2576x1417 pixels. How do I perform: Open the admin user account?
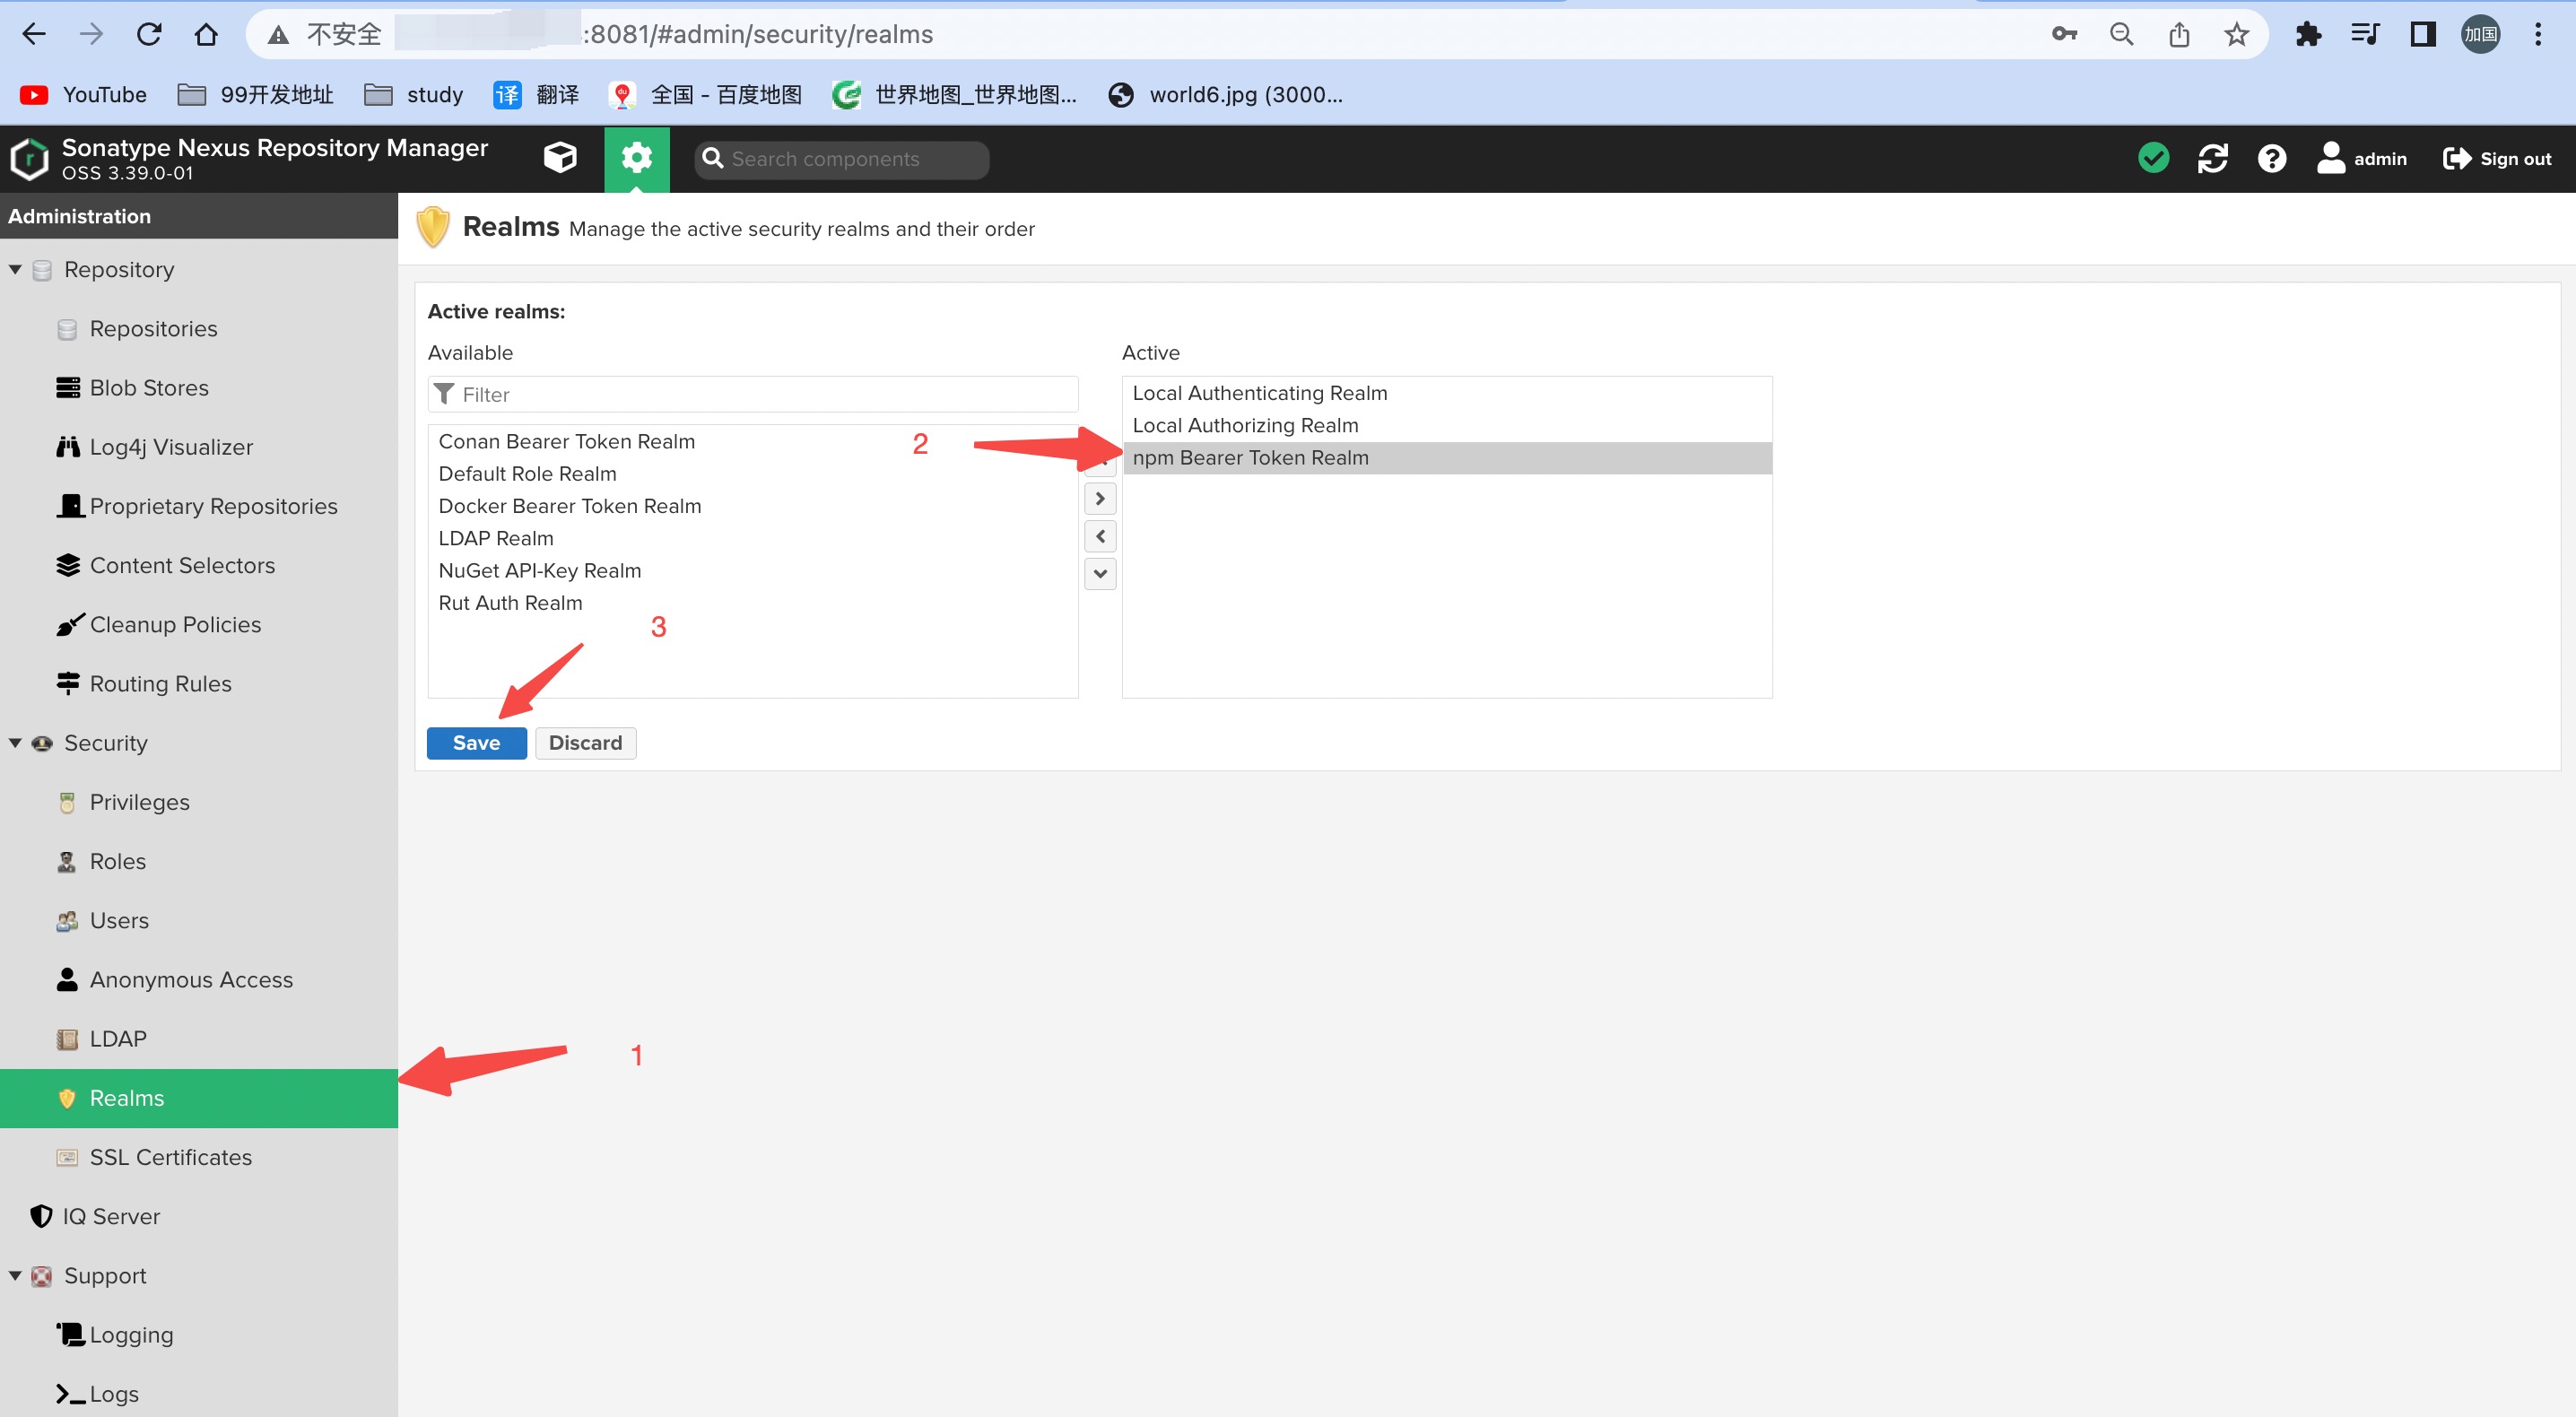click(2362, 158)
